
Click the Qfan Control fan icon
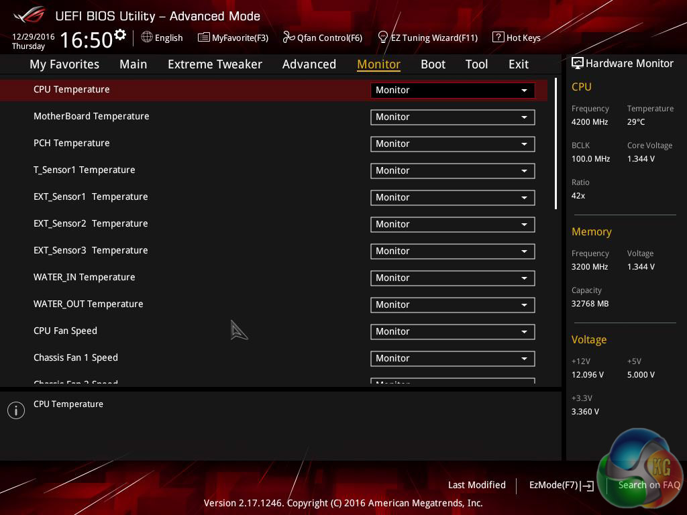click(288, 38)
